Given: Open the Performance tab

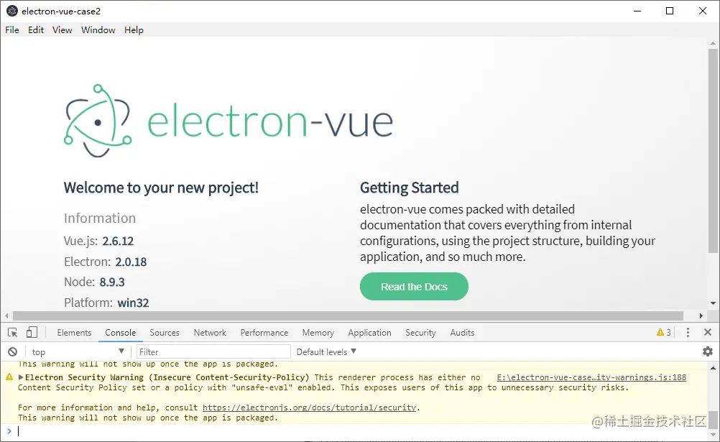Looking at the screenshot, I should pos(264,332).
